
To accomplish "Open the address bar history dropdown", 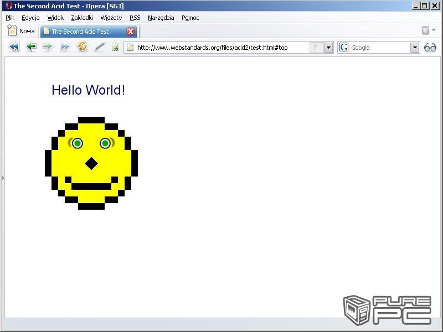I will 328,48.
